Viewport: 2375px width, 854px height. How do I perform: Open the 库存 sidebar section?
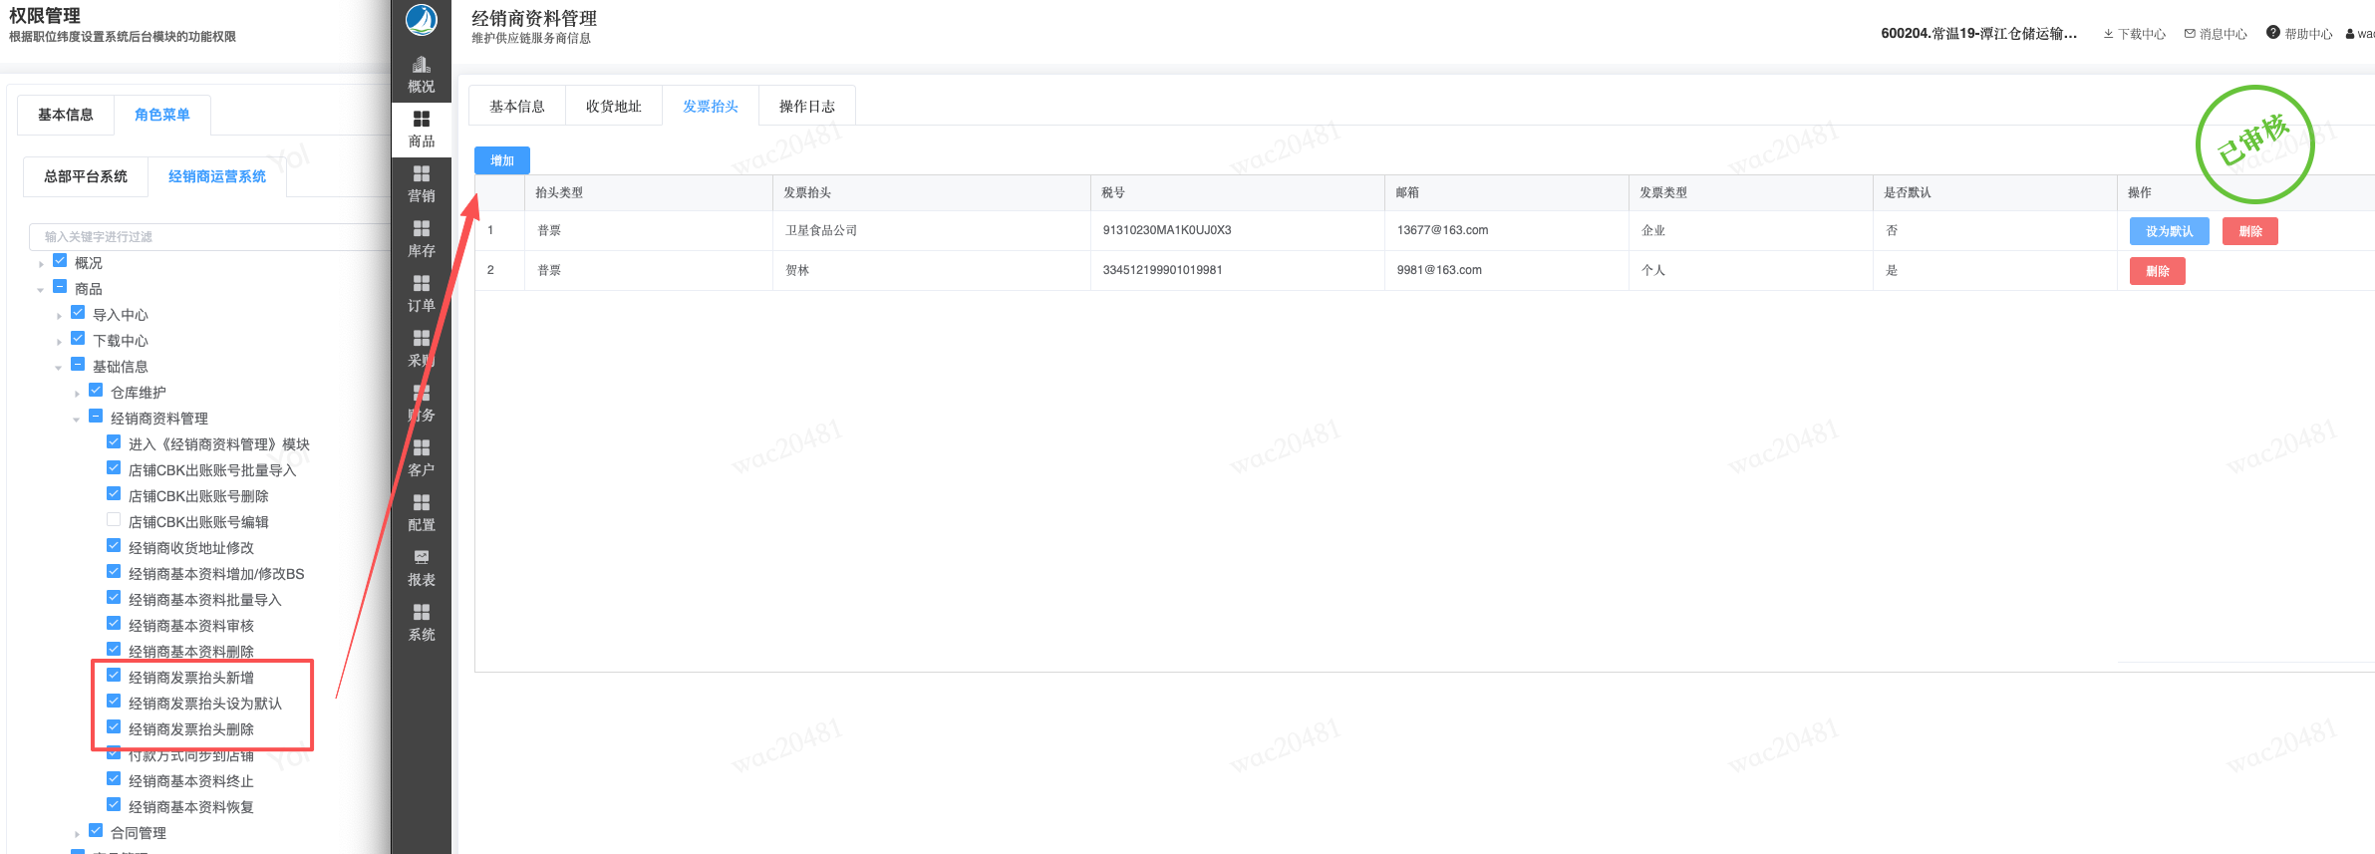(x=422, y=239)
